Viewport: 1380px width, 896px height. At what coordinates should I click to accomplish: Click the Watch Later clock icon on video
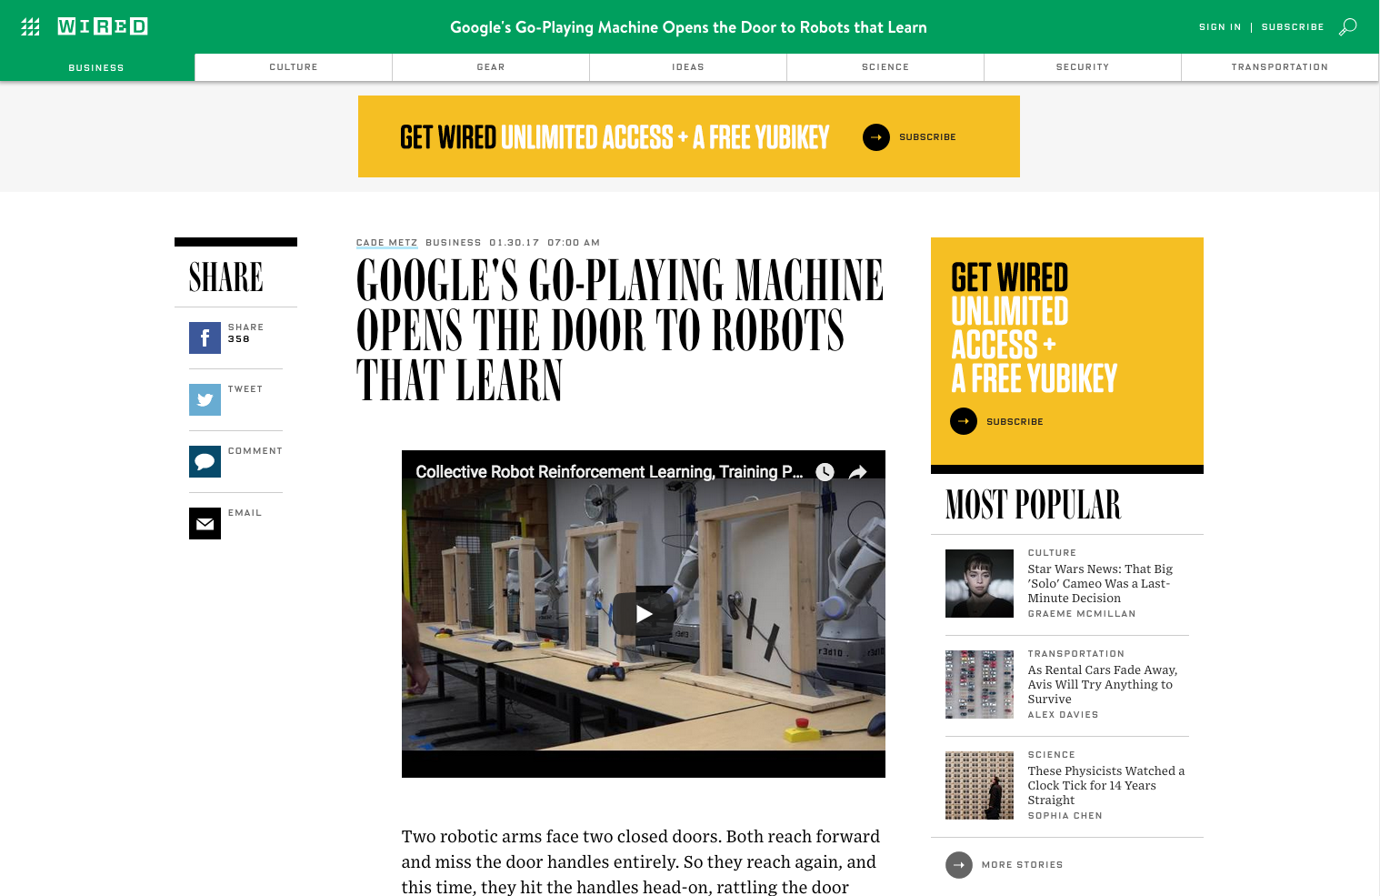825,472
